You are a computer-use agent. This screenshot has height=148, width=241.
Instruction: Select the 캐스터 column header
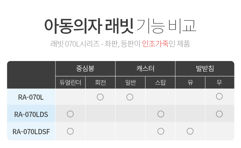point(145,69)
